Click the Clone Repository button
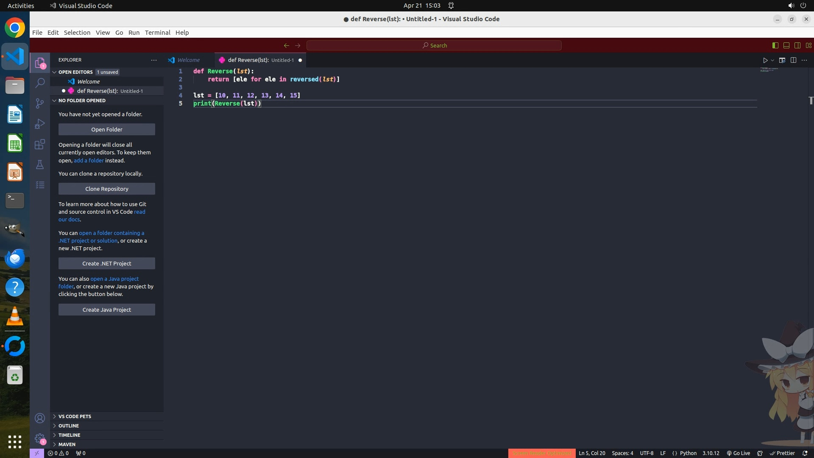Viewport: 814px width, 458px height. [106, 189]
